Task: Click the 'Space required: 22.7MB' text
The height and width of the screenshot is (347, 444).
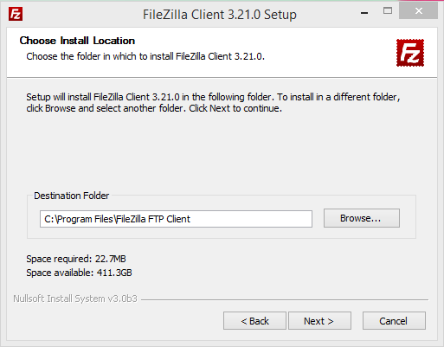Action: tap(76, 259)
